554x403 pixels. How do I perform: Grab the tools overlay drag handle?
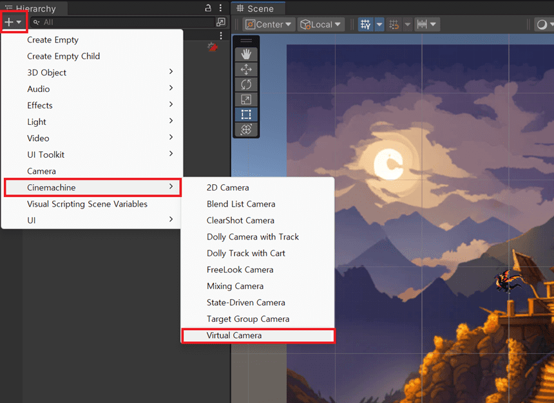pyautogui.click(x=246, y=41)
